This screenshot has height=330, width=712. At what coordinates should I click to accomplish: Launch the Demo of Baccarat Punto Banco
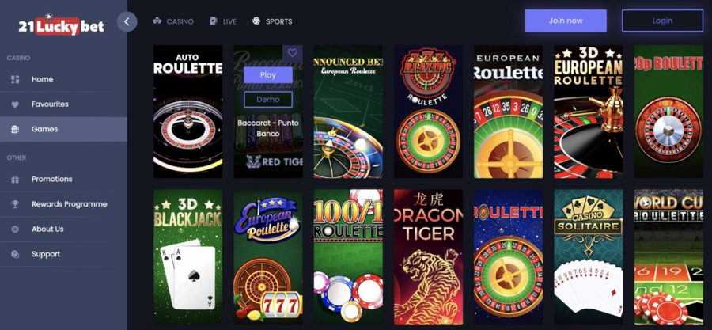pos(268,100)
